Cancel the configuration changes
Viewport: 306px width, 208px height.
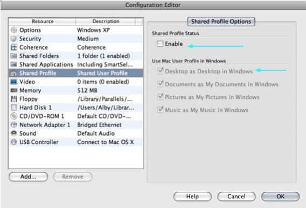click(237, 196)
